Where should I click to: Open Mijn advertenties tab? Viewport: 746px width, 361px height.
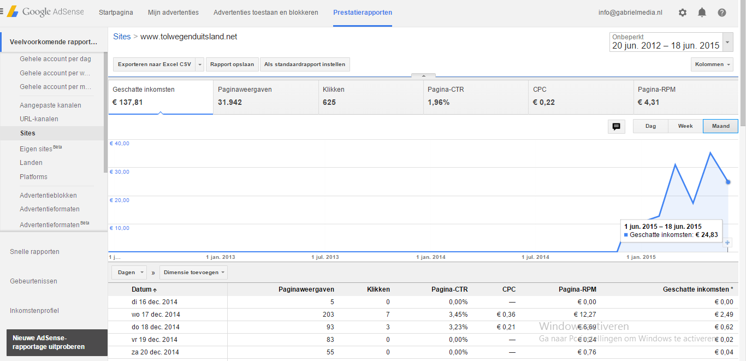(x=173, y=13)
